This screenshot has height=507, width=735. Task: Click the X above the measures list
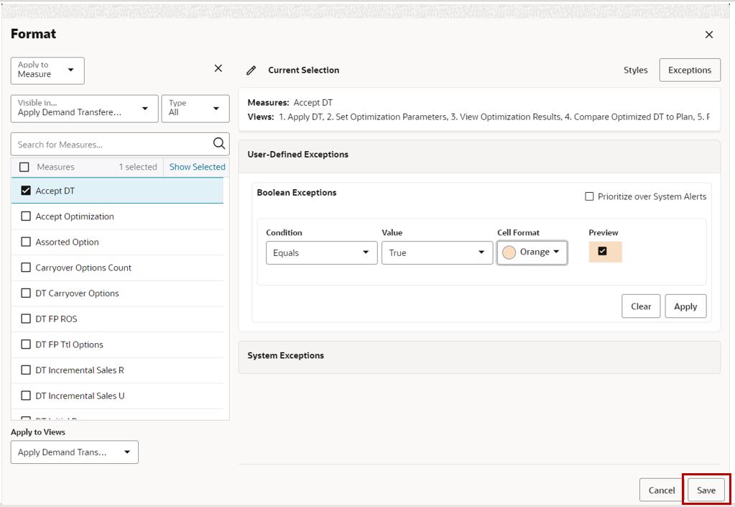pyautogui.click(x=218, y=68)
